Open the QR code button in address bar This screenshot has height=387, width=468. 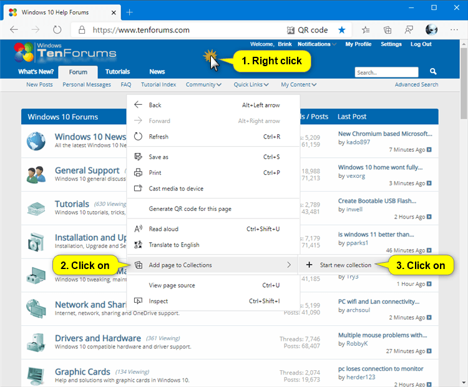coord(307,30)
